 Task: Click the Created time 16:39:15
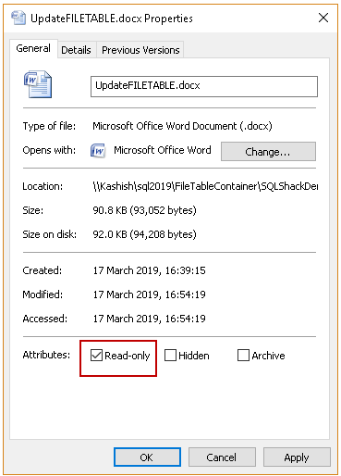[185, 270]
